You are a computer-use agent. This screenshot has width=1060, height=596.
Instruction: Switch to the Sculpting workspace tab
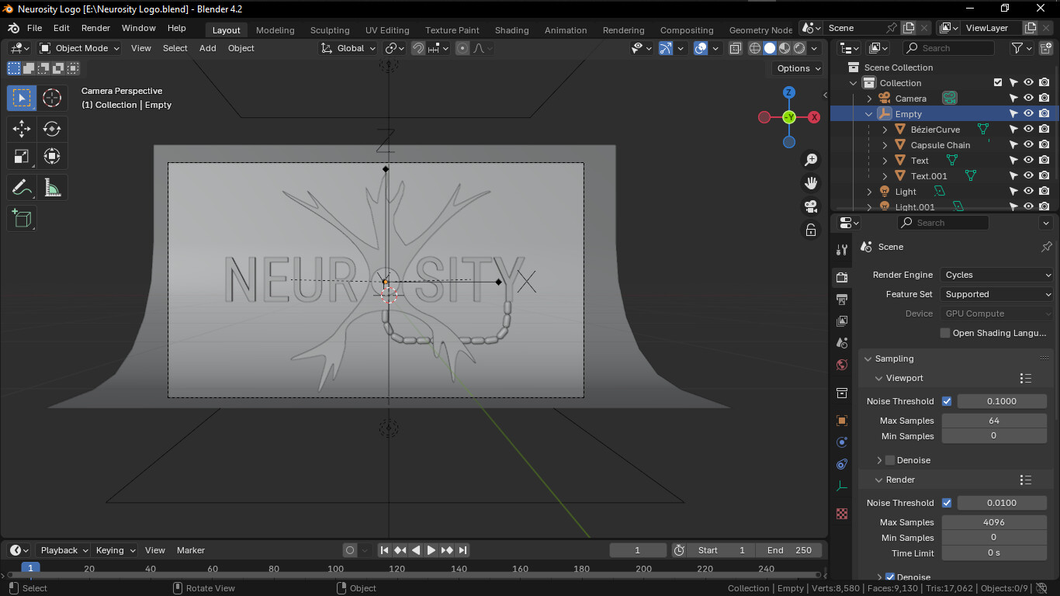pyautogui.click(x=330, y=30)
